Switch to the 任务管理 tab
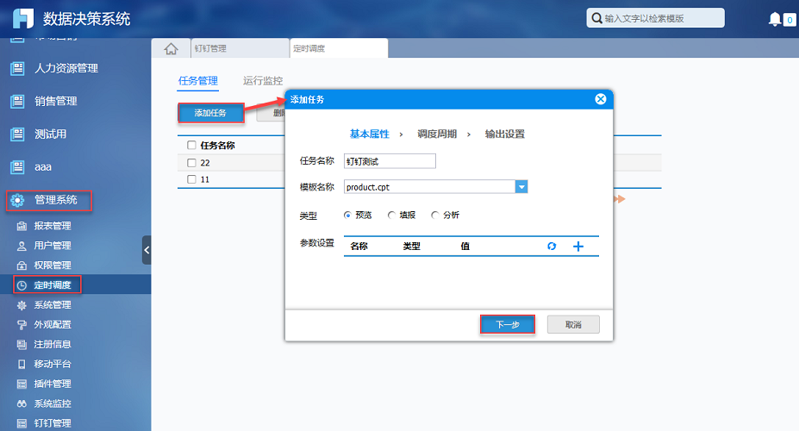The image size is (799, 431). (197, 81)
